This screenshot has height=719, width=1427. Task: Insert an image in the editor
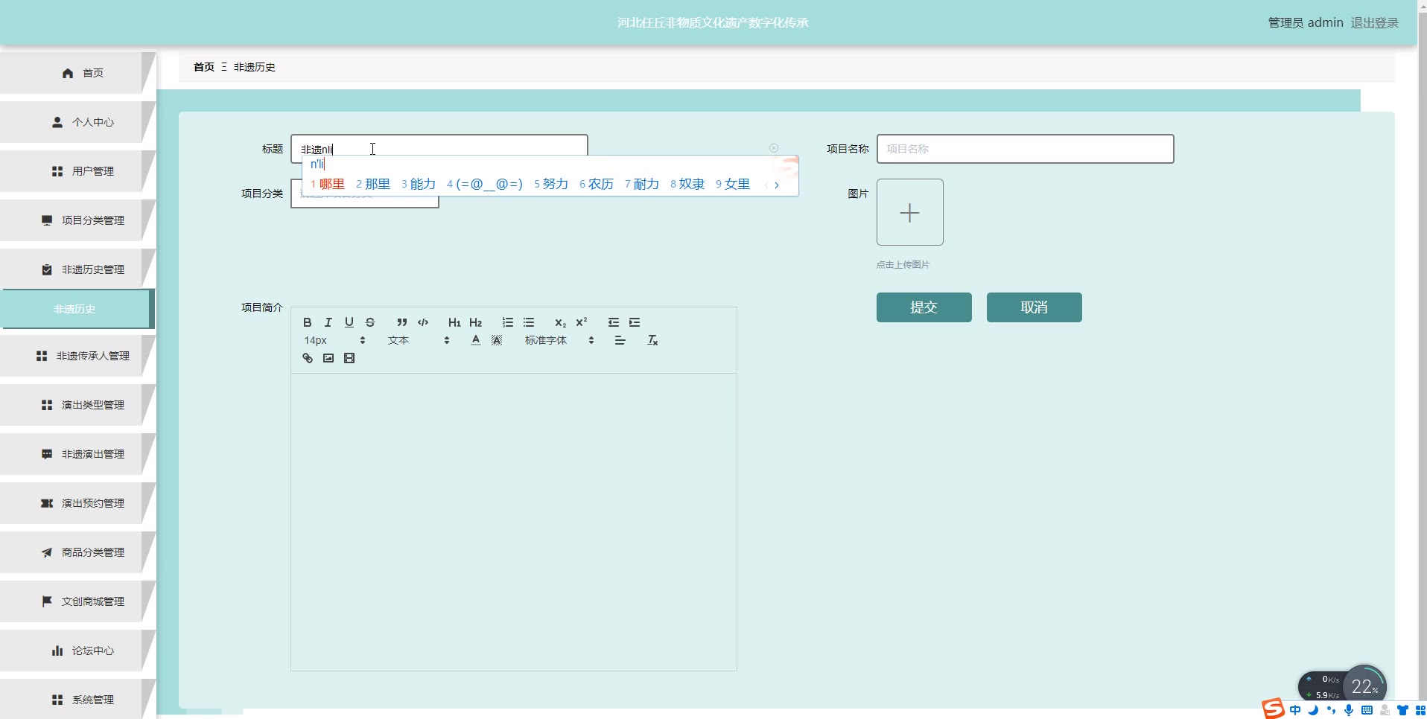[328, 358]
